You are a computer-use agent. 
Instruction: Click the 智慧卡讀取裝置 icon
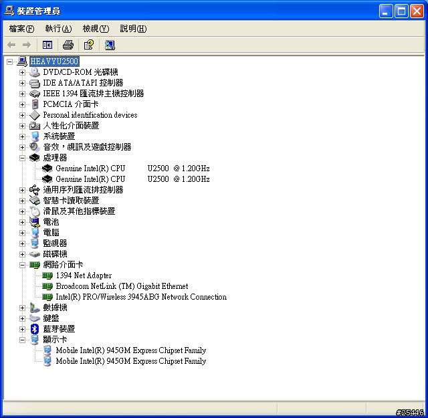point(35,201)
